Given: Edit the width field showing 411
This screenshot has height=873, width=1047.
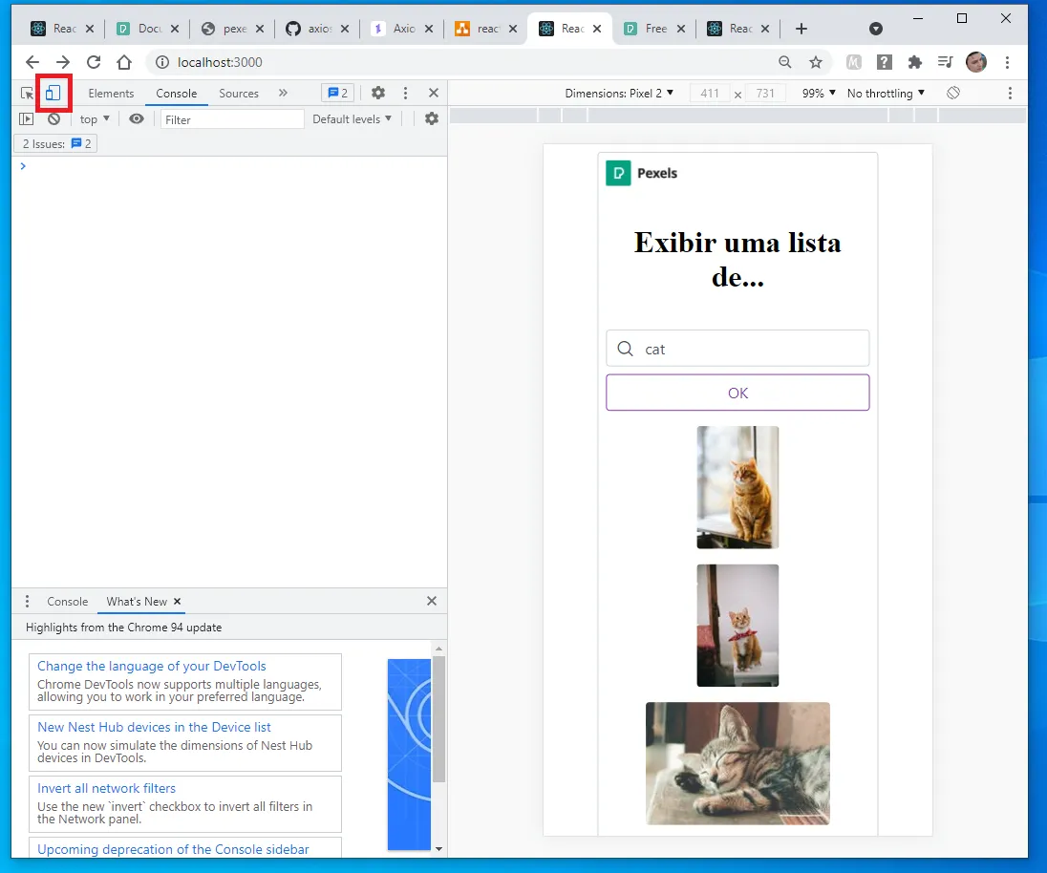Looking at the screenshot, I should (709, 94).
